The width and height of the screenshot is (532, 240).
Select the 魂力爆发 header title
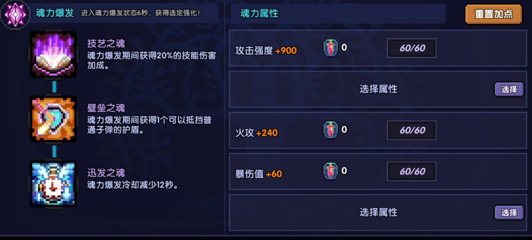55,13
